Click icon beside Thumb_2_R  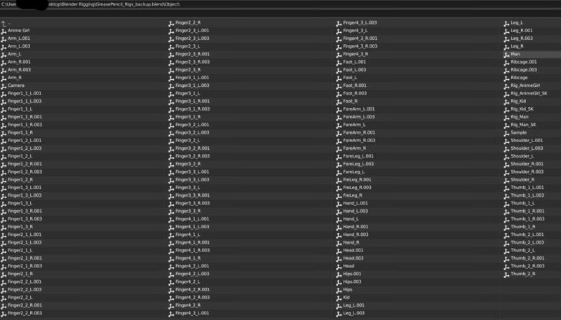tap(506, 274)
